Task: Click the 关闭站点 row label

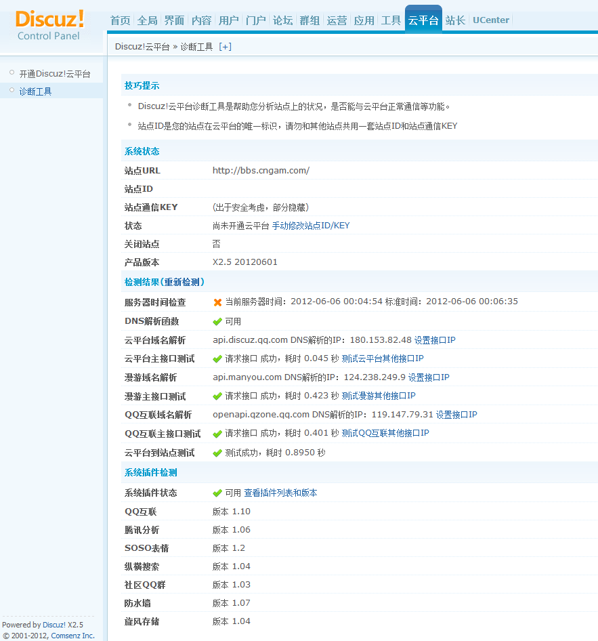Action: coord(142,244)
